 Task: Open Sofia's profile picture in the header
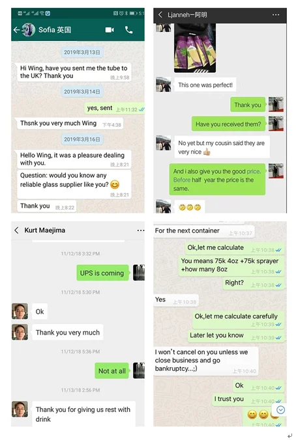click(29, 30)
